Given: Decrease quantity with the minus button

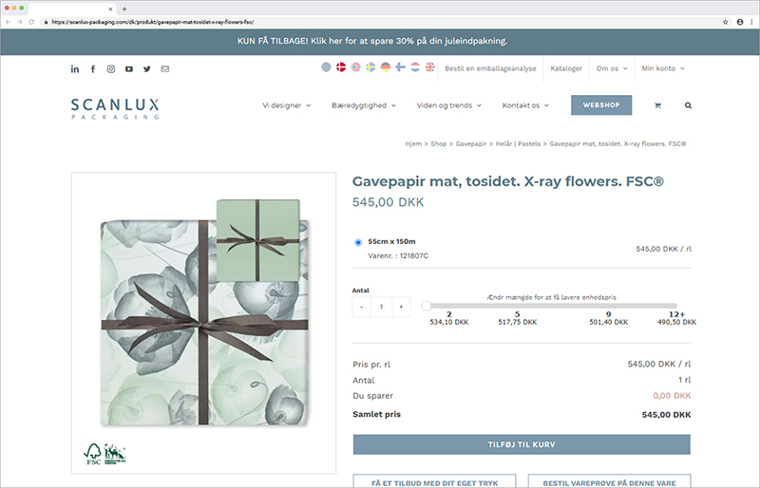Looking at the screenshot, I should coord(362,307).
